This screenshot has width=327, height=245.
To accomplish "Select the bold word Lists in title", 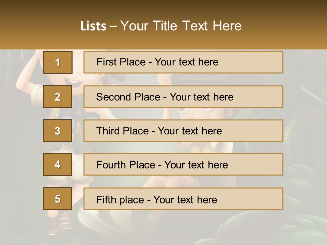I will (93, 26).
